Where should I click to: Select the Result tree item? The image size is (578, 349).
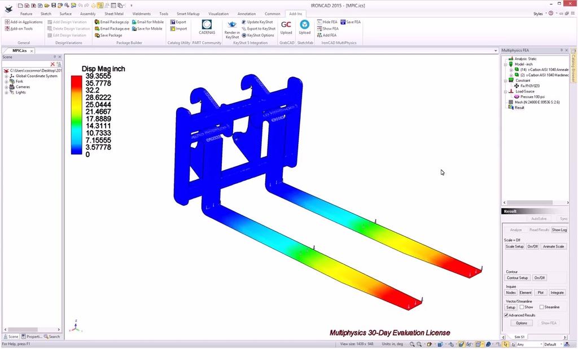coord(516,108)
